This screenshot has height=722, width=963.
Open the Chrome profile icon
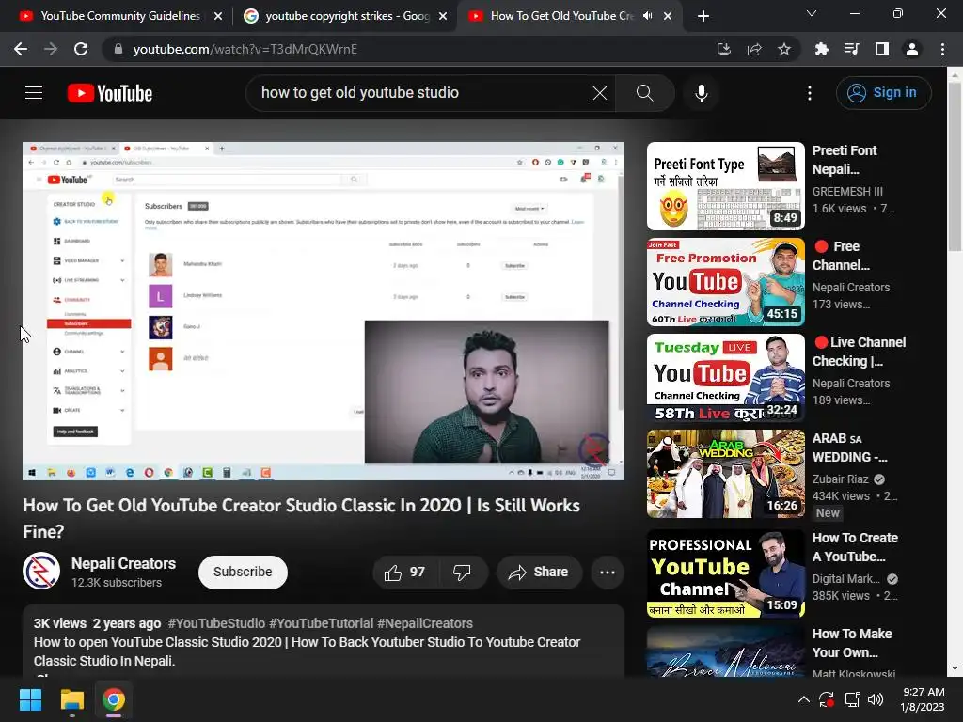pyautogui.click(x=912, y=49)
